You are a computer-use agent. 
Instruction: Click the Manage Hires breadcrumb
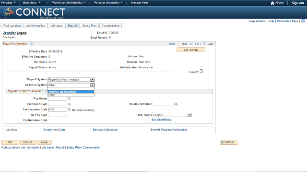(140, 3)
